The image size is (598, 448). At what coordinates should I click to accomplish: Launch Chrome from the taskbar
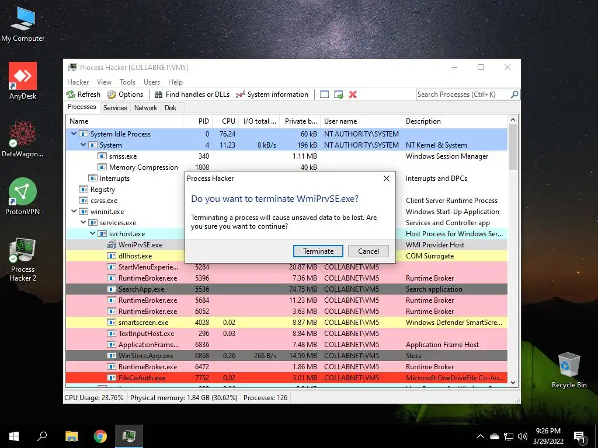[100, 436]
